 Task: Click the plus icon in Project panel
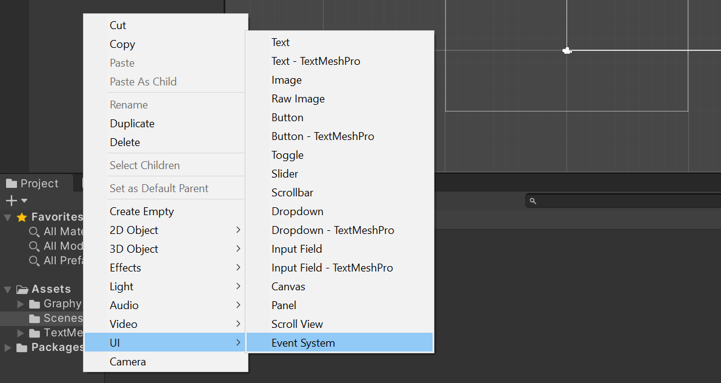[12, 201]
